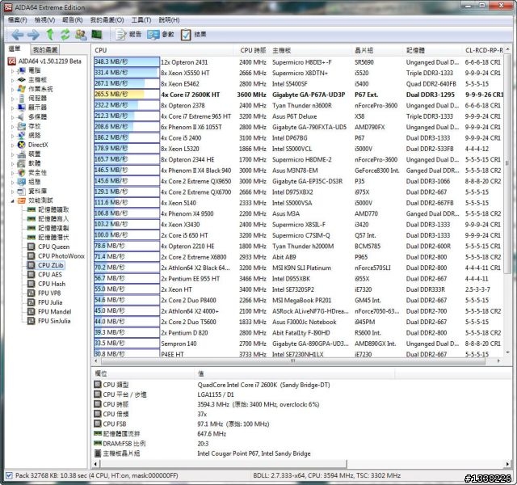Click the motherboard chipset row icon

pos(98,453)
